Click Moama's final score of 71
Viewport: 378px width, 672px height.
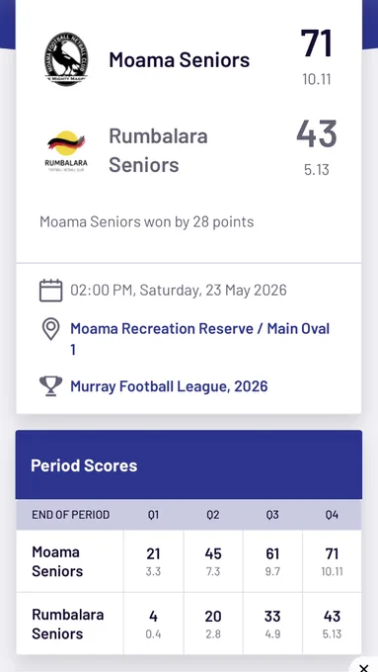coord(317,43)
